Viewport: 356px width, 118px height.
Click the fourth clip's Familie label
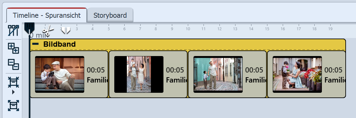[335, 80]
